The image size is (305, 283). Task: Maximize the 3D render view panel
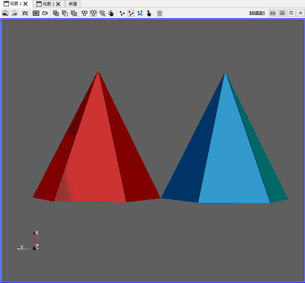point(291,13)
